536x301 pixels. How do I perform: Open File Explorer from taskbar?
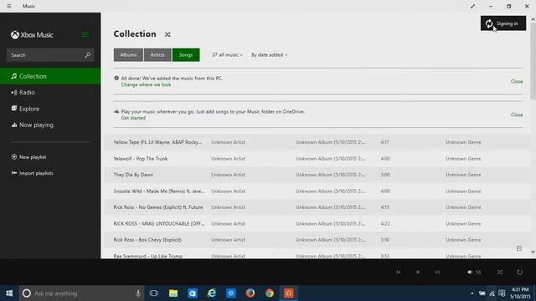pos(173,293)
